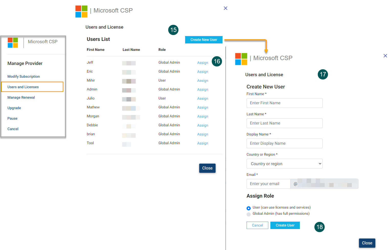The height and width of the screenshot is (250, 392).
Task: Open Modify Subscription menu item
Action: point(24,76)
